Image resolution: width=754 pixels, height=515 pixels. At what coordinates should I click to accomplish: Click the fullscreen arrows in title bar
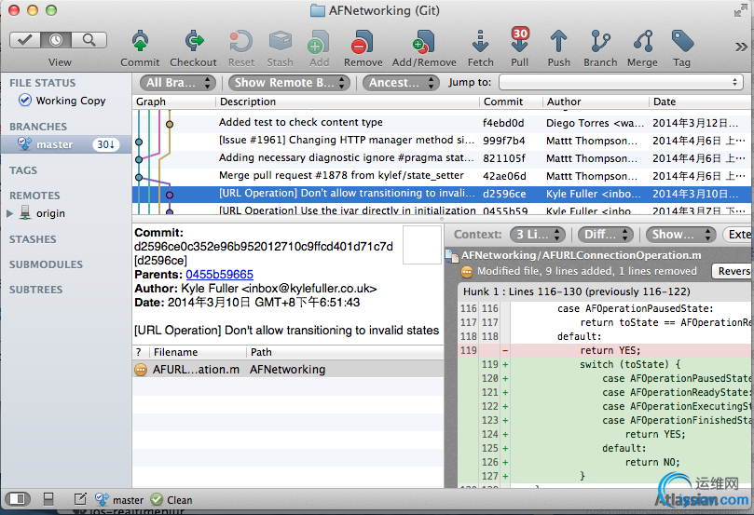[741, 10]
